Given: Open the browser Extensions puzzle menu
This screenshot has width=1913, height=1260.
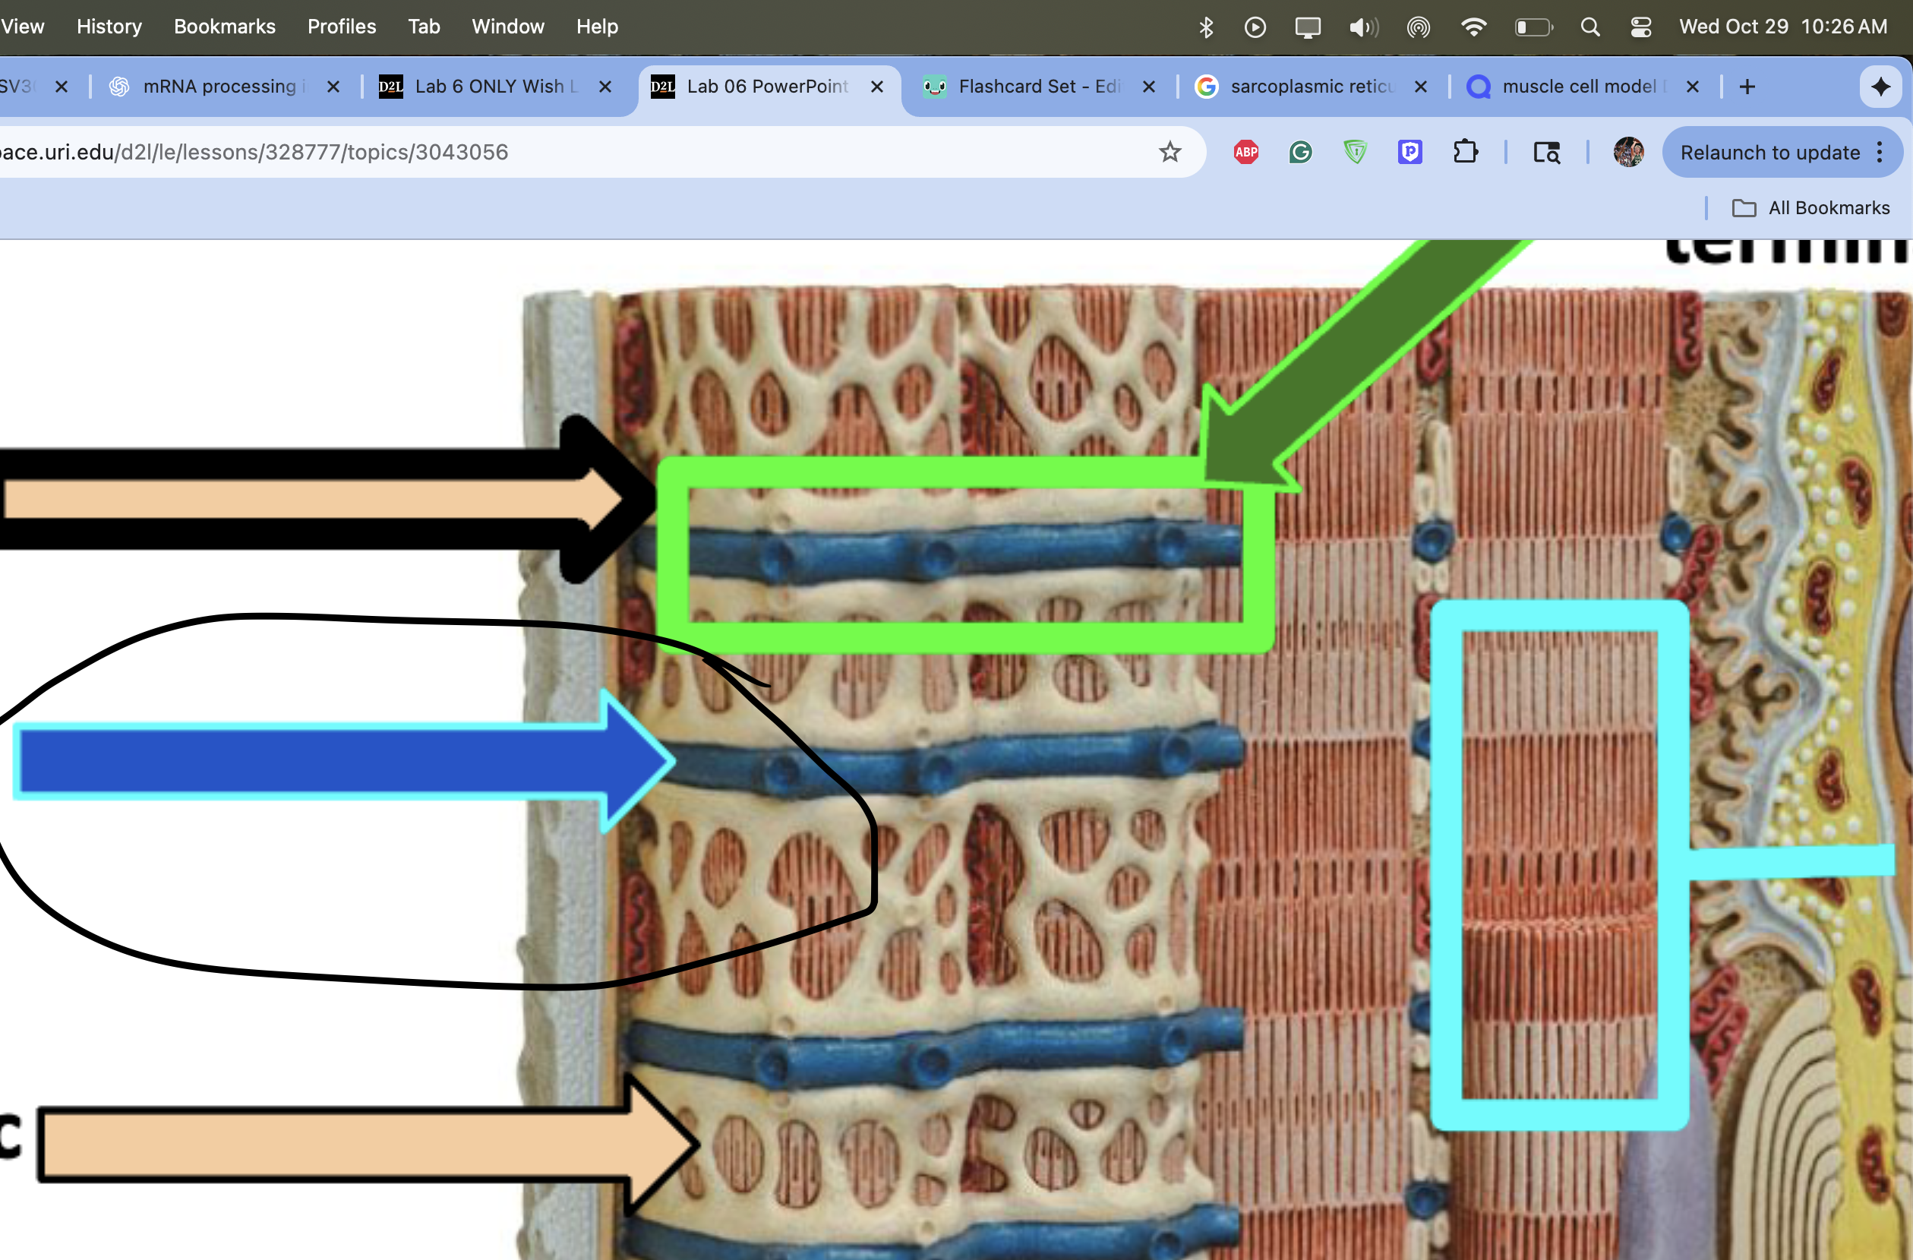Looking at the screenshot, I should pos(1466,152).
